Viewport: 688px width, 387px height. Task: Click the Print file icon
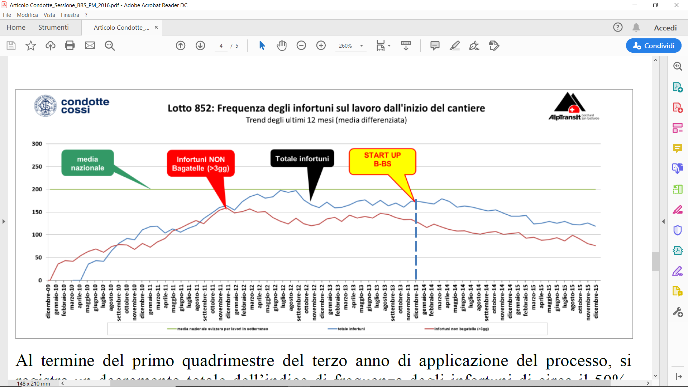(70, 46)
